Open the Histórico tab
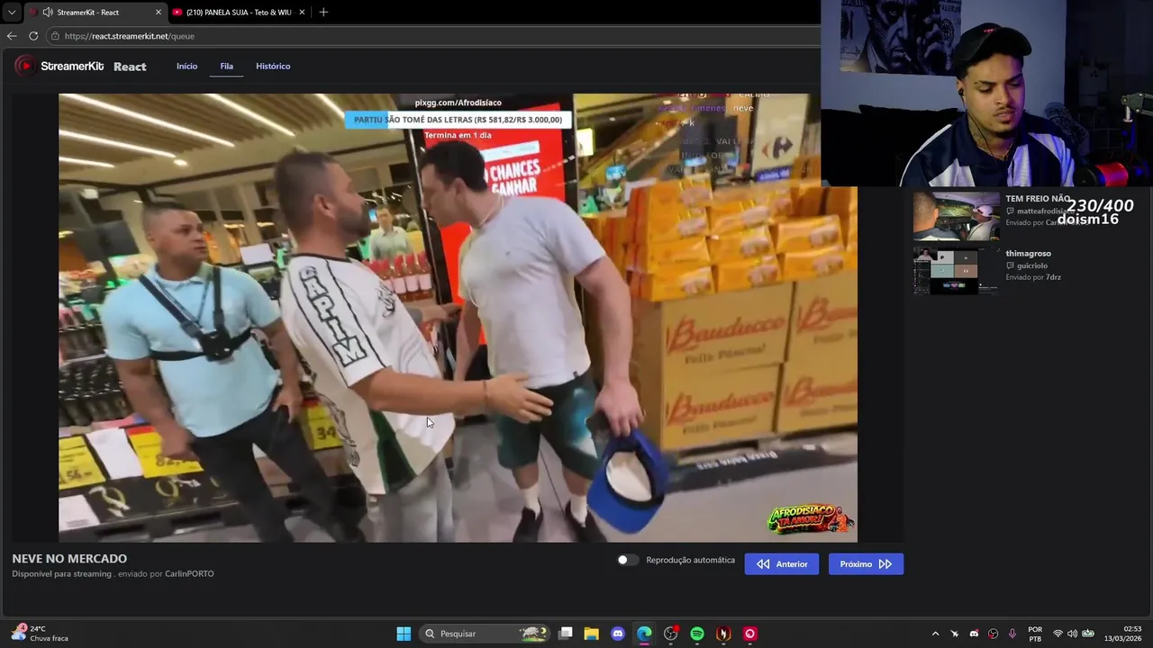The image size is (1153, 648). 273,67
